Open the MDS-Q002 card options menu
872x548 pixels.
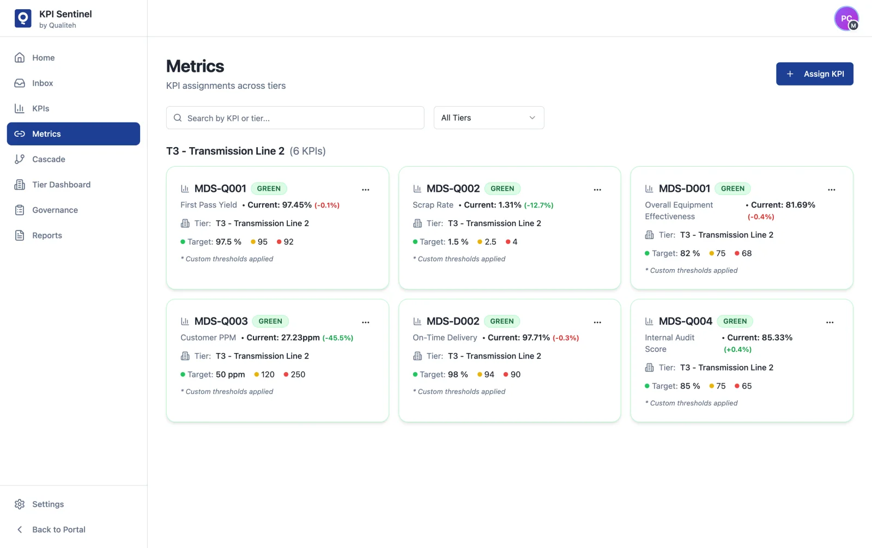pyautogui.click(x=597, y=190)
